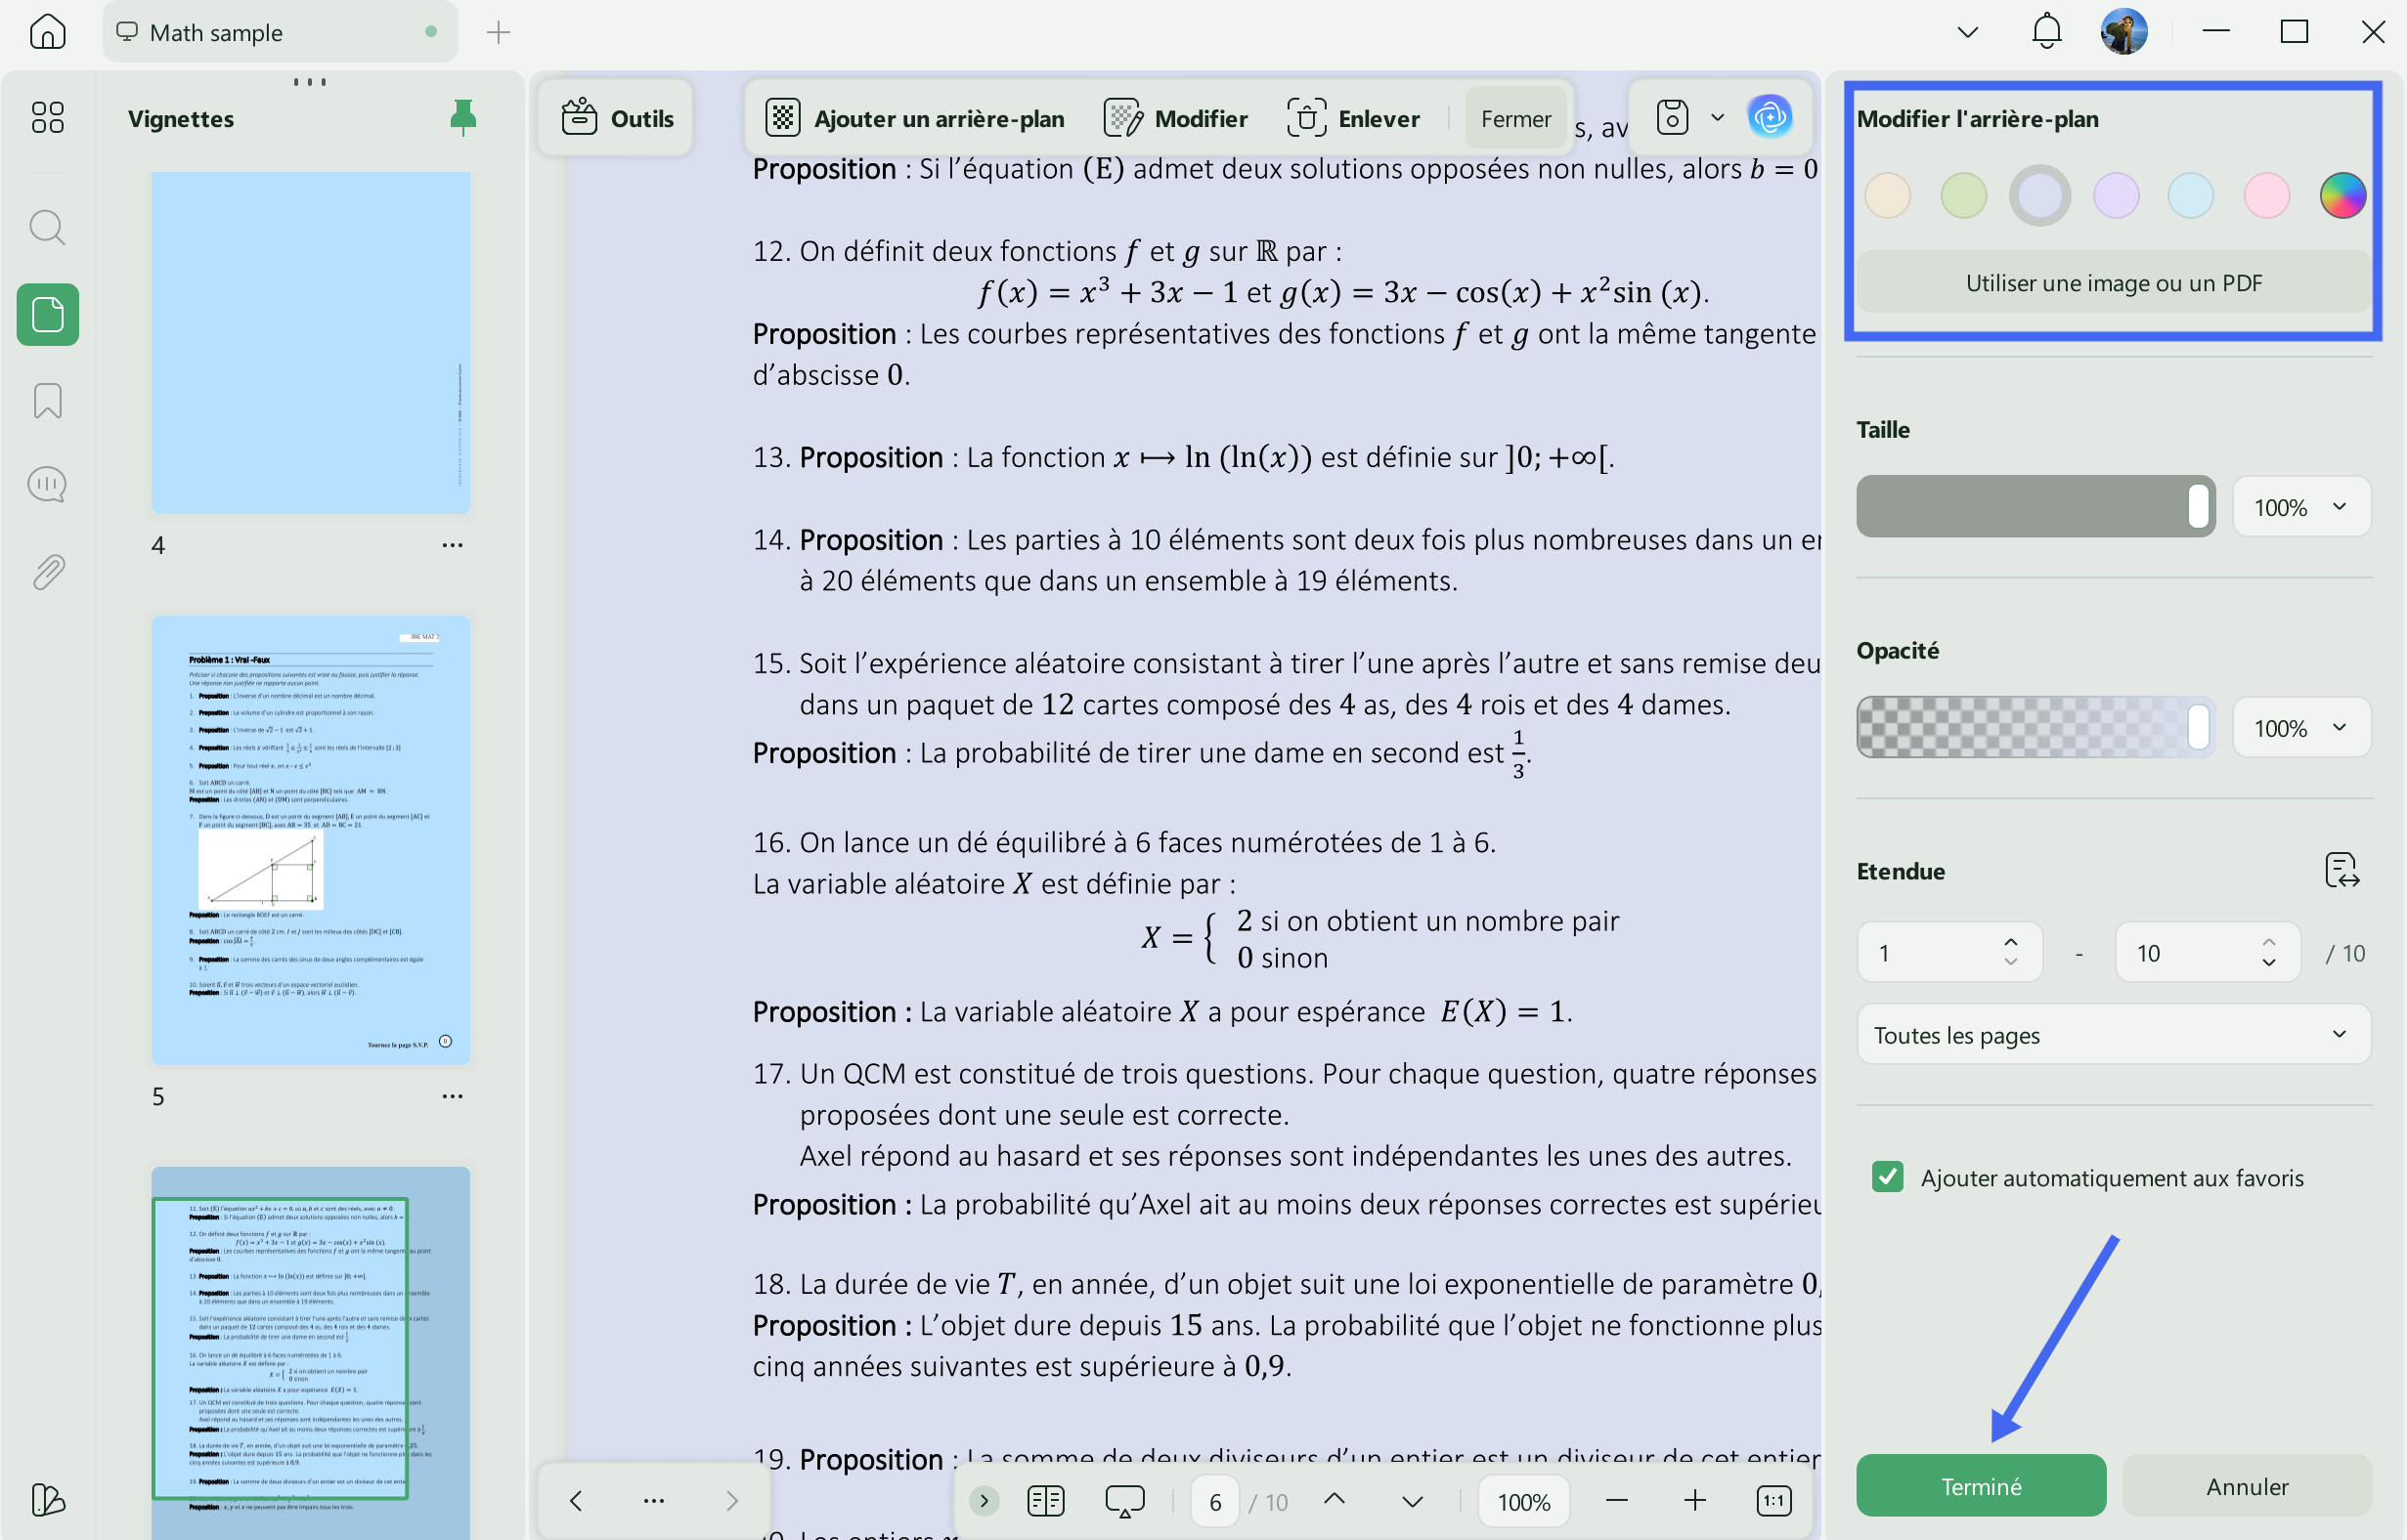Open the page layout book icon
This screenshot has height=1540, width=2407.
point(1045,1500)
